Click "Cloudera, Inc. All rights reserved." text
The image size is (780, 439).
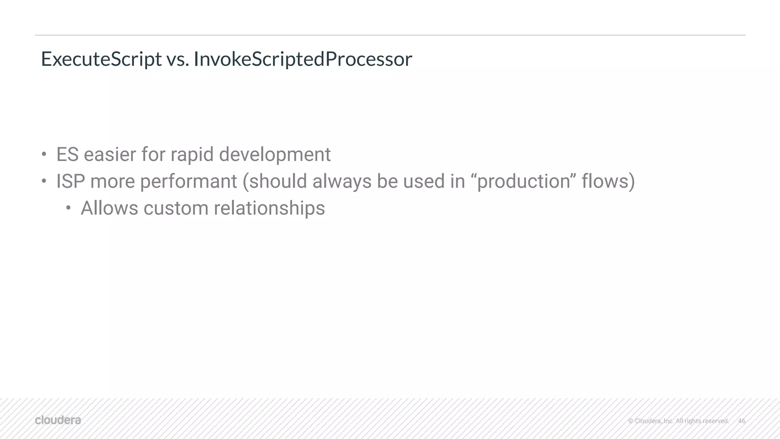[682, 421]
